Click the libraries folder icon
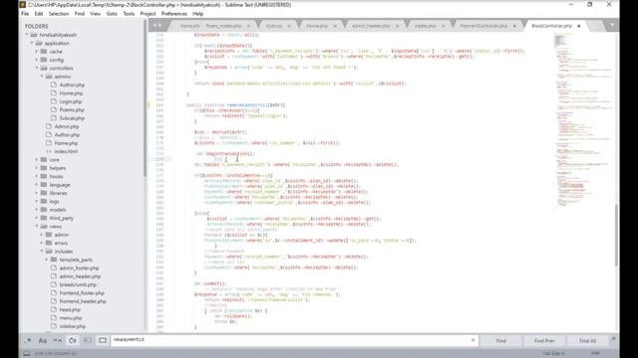Viewport: 638px width, 358px height. (x=44, y=193)
